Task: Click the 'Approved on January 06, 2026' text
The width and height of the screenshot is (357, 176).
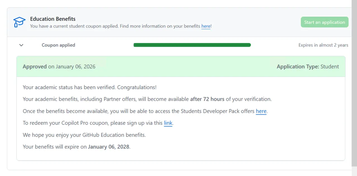Action: [59, 67]
